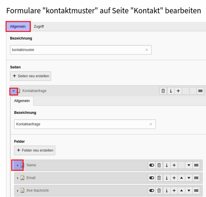This screenshot has width=206, height=197.
Task: Switch to the Zugriff tab
Action: coord(39,27)
